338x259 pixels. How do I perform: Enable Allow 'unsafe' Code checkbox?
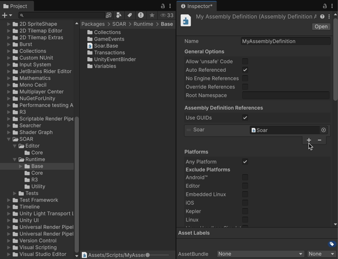coord(245,62)
